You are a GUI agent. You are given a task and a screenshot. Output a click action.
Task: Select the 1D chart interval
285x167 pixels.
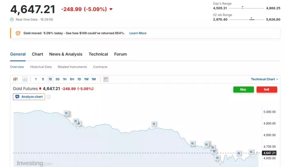(79, 79)
